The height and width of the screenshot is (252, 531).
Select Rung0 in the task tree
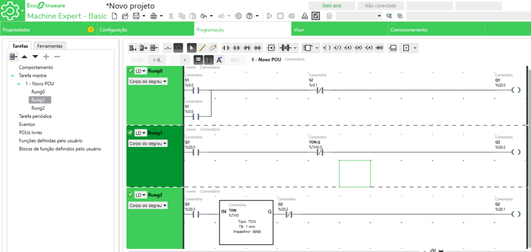[x=38, y=92]
